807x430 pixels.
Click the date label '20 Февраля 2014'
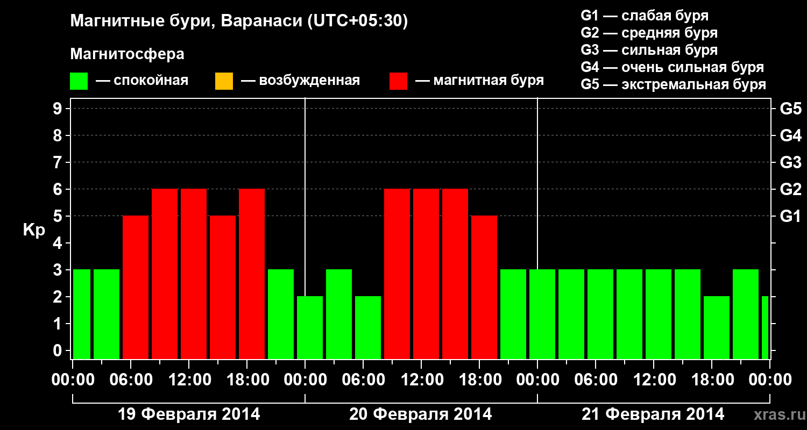click(x=421, y=414)
